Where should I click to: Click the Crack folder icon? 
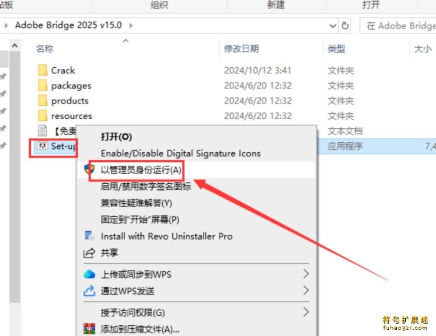coord(43,70)
